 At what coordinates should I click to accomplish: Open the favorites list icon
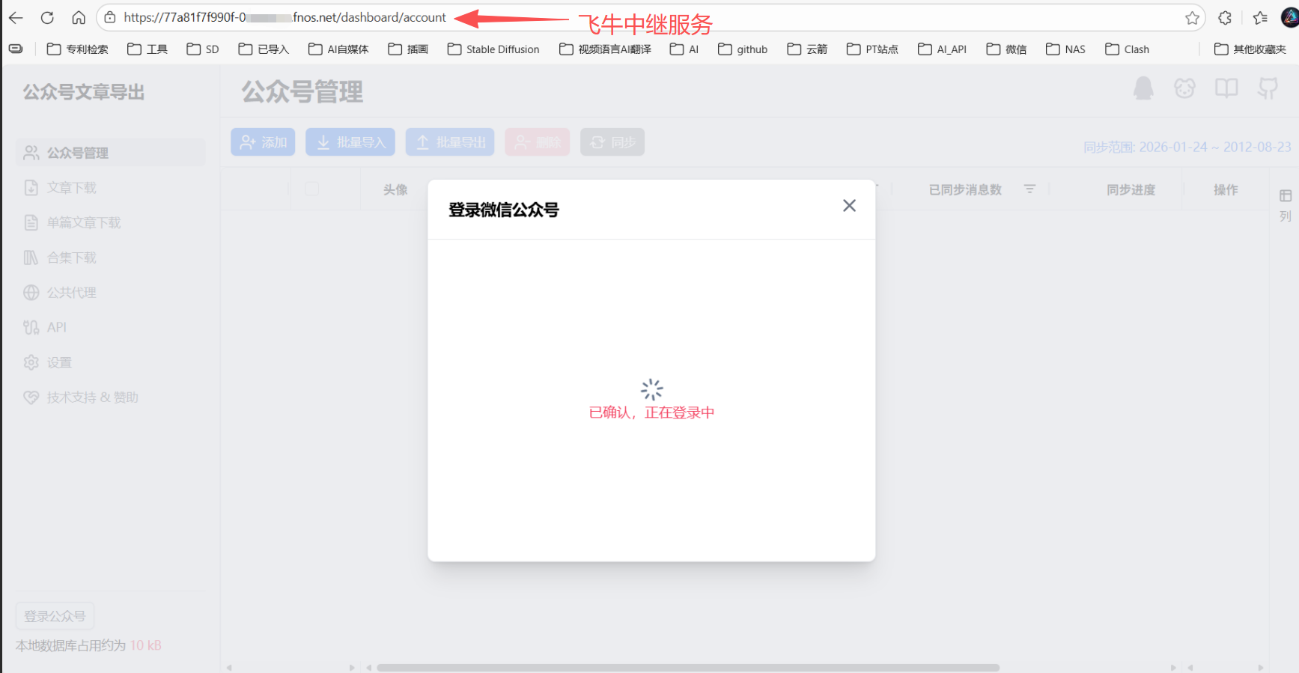[x=1260, y=18]
